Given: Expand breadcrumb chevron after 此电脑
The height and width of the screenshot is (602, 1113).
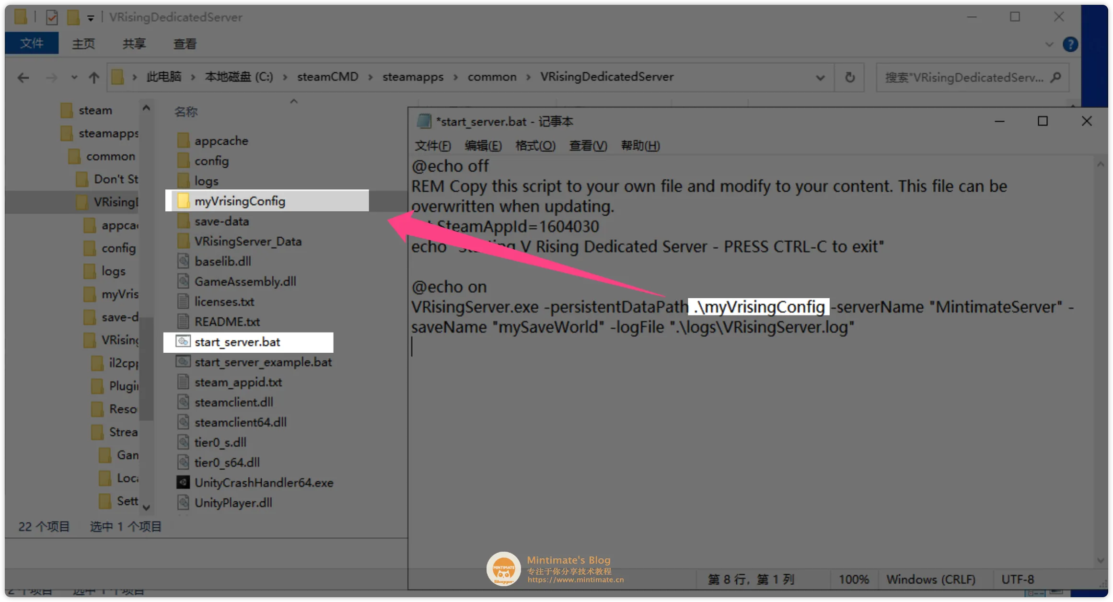Looking at the screenshot, I should coord(193,77).
